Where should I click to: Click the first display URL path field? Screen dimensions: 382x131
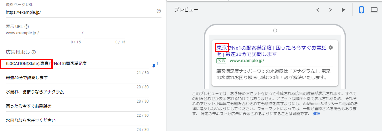pyautogui.click(x=60, y=33)
